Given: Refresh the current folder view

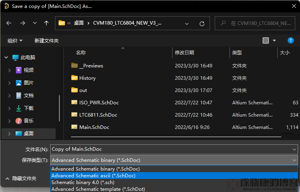Looking at the screenshot, I should 202,23.
